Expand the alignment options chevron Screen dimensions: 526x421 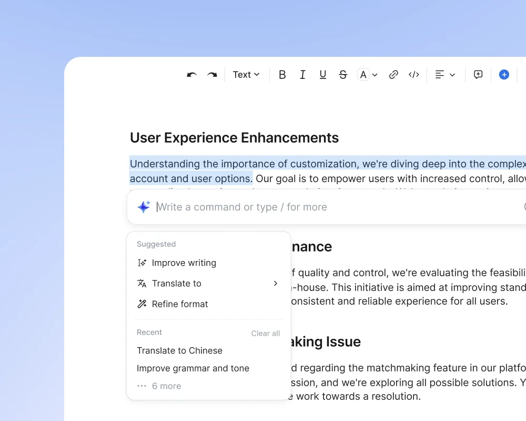click(452, 75)
